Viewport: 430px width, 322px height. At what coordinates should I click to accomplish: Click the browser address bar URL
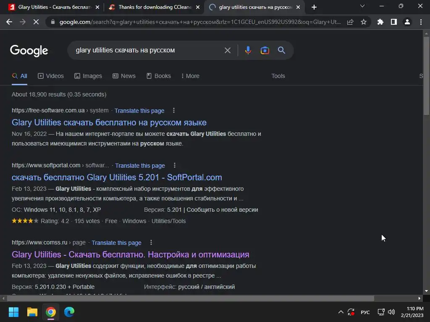tap(200, 22)
